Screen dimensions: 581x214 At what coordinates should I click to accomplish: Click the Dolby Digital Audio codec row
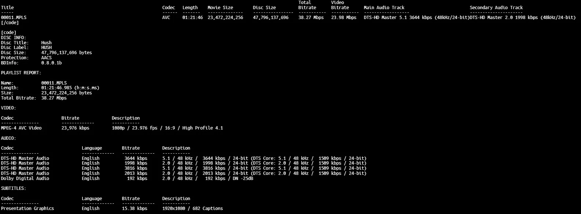pos(25,179)
